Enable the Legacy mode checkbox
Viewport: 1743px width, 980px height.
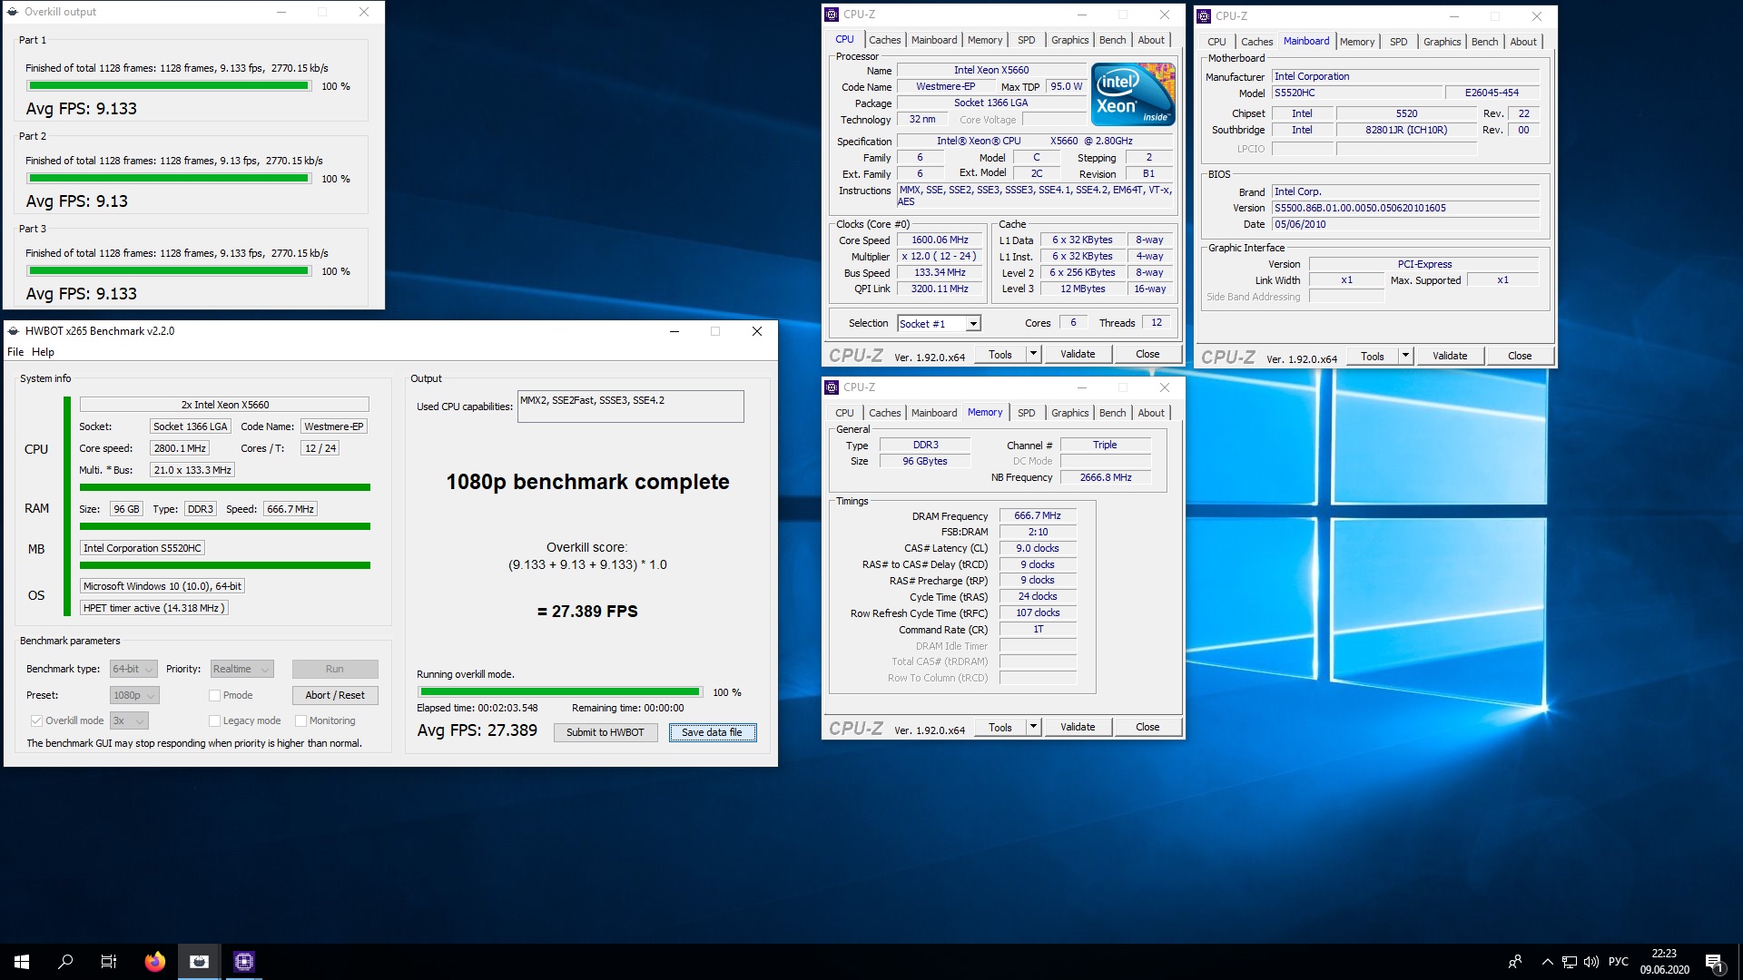pos(214,721)
